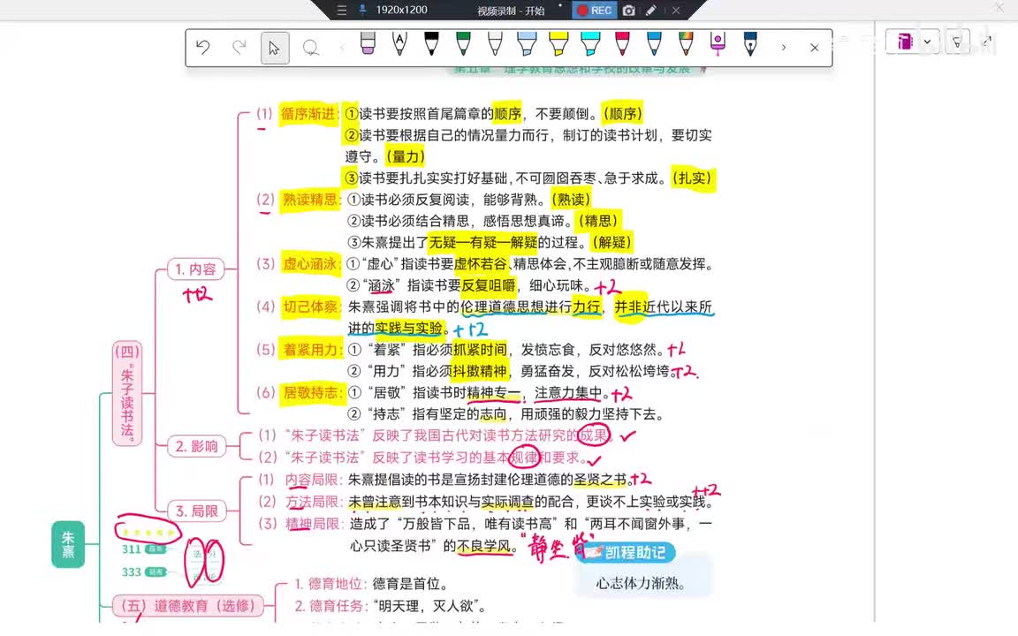Click the undo arrow in drawing toolbar
Viewport: 1018px width, 636px height.
point(203,47)
